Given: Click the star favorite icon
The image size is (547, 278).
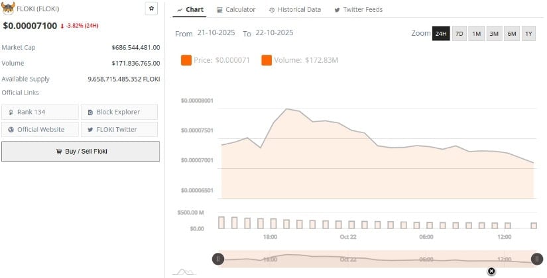Looking at the screenshot, I should coord(151,9).
